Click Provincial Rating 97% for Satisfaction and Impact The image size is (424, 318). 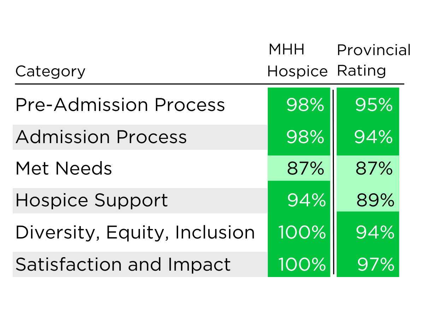pos(376,264)
